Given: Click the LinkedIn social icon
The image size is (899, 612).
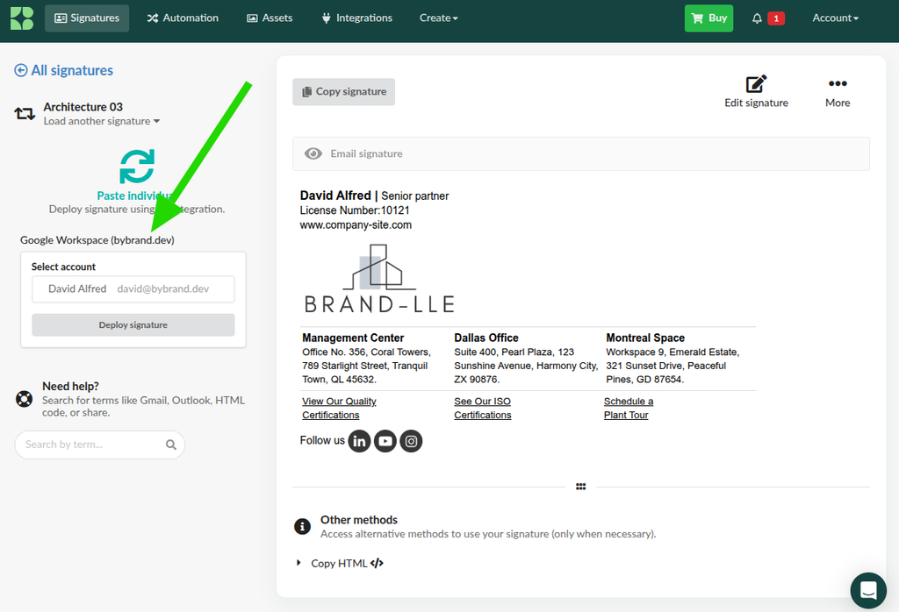Looking at the screenshot, I should 359,441.
